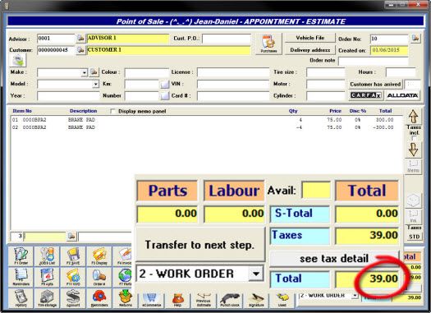Open the History icon
Screen dimensions: 431x313
pos(21,298)
